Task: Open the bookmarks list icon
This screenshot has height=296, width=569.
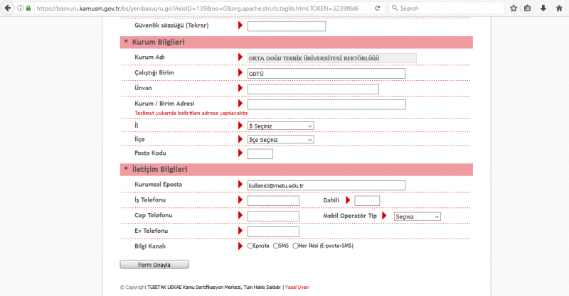Action: click(528, 8)
